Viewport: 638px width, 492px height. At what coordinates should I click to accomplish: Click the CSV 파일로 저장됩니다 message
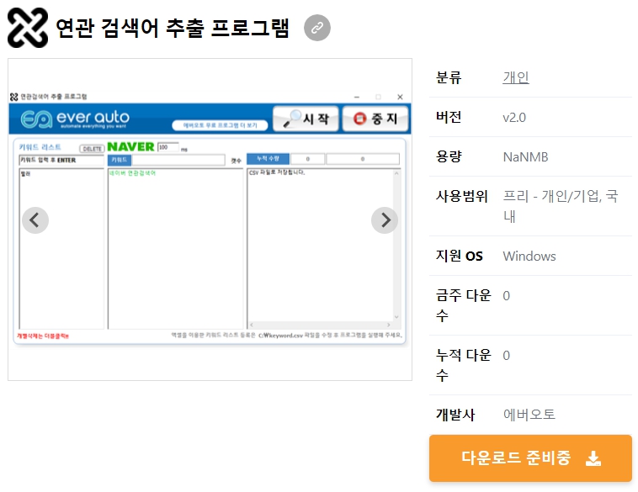pyautogui.click(x=277, y=172)
